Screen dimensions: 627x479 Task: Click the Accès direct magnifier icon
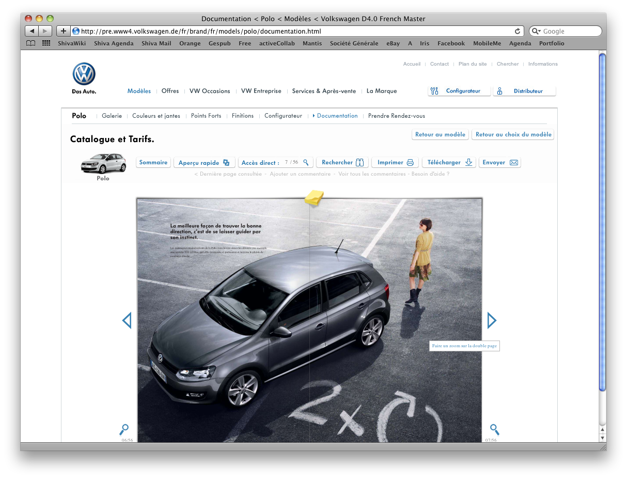click(306, 162)
